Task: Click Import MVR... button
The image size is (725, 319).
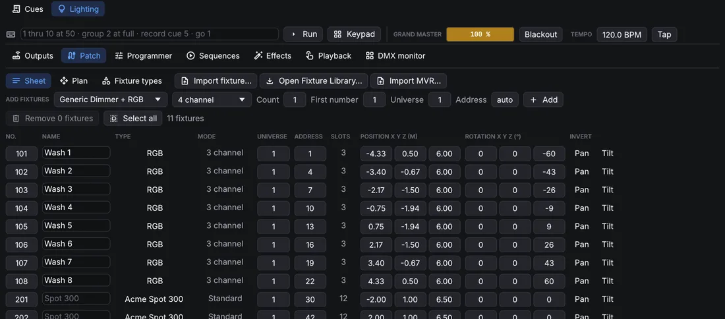Action: tap(408, 81)
